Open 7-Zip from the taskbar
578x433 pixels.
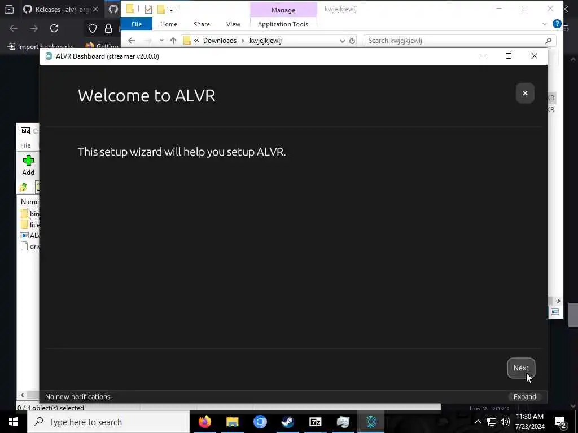pos(315,422)
